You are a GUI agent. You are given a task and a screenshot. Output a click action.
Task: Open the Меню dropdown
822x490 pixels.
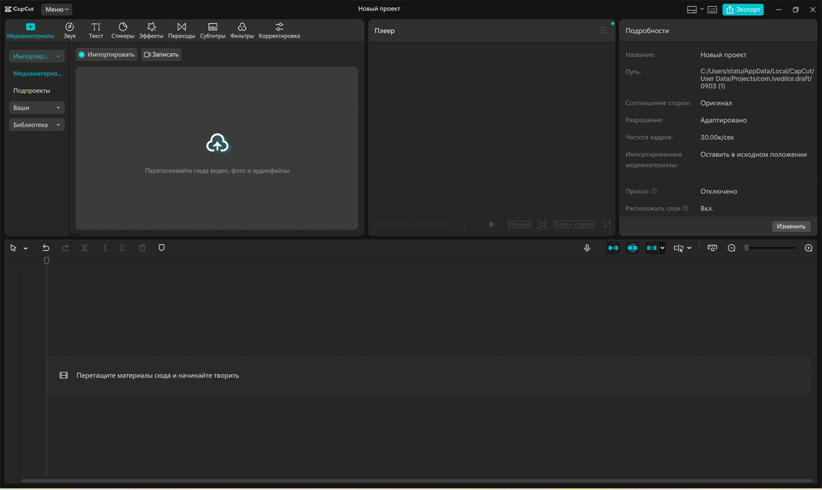tap(57, 10)
